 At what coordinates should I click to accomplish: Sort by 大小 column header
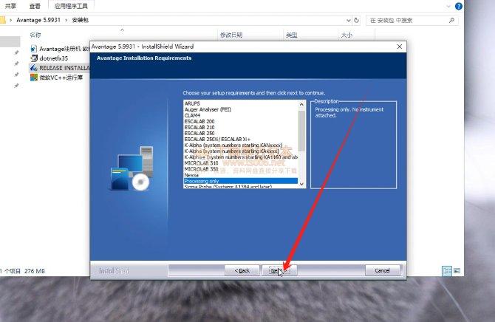click(x=346, y=35)
